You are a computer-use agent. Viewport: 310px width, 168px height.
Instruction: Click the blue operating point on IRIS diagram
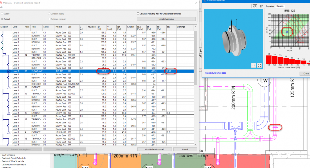coord(286,32)
